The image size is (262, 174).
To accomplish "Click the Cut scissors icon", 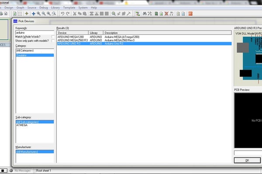I will [75, 13].
